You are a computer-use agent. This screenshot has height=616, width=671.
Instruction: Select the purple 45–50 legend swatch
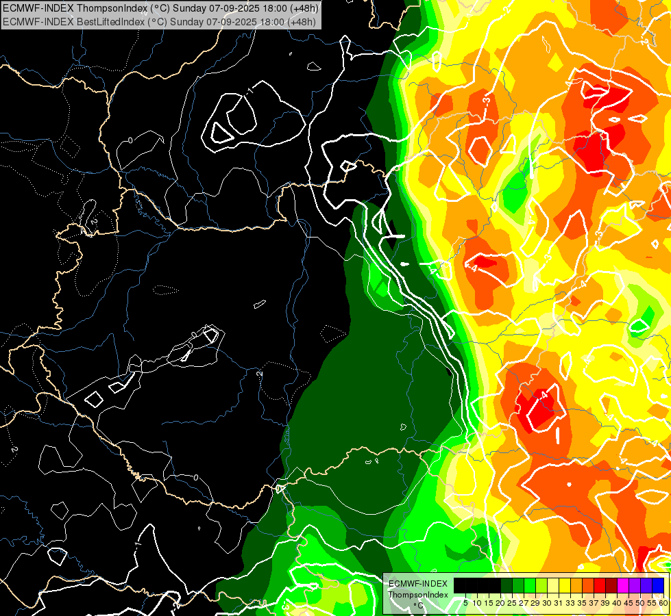(635, 585)
